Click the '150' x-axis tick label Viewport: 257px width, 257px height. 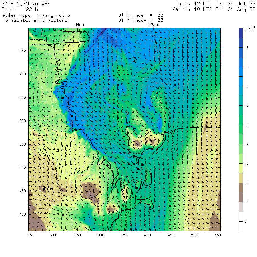click(31, 235)
